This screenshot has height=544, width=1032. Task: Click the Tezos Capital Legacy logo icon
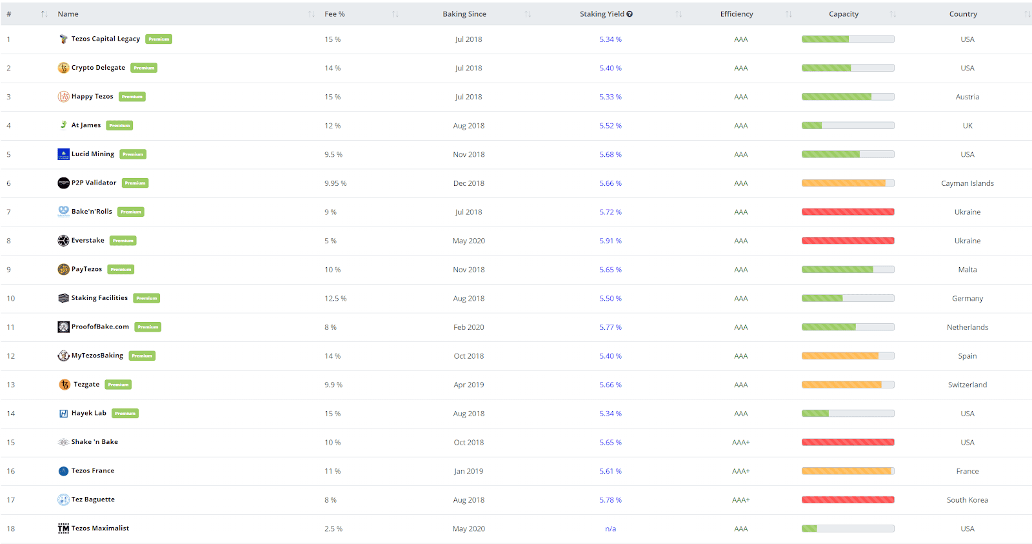[x=63, y=39]
